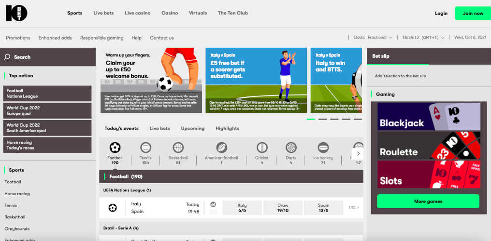Open Football Nations League top action

pos(47,94)
